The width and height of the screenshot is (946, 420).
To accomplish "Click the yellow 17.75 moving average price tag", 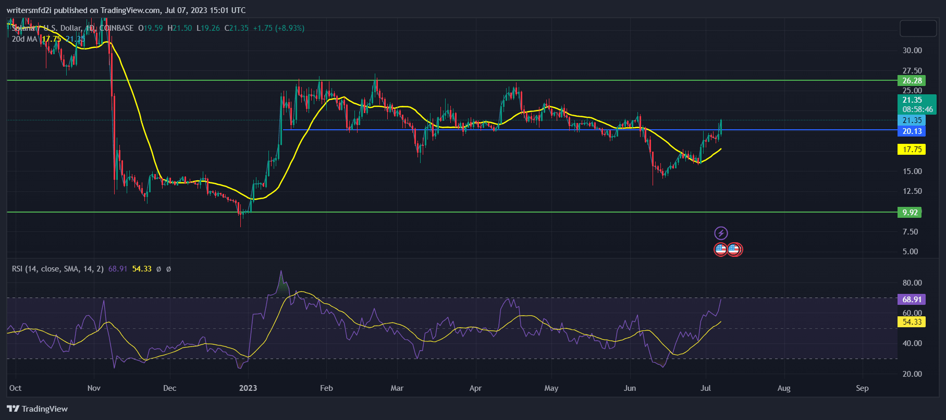I will coord(912,150).
